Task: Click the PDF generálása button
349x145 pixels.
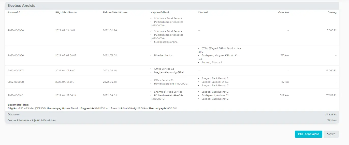Action: tap(308, 134)
